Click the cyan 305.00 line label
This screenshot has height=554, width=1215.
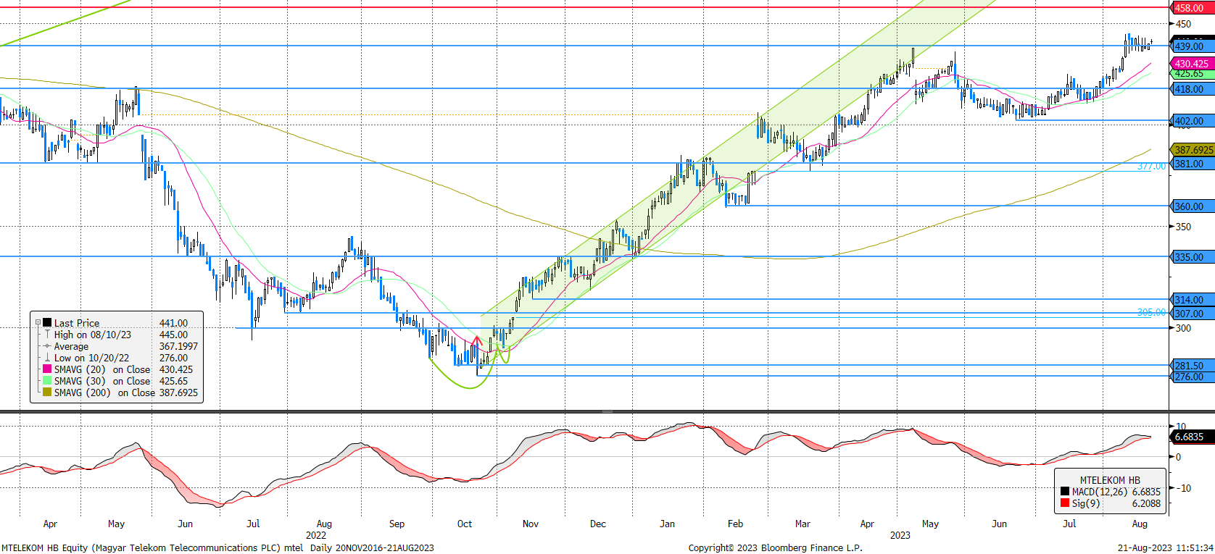pos(1151,313)
